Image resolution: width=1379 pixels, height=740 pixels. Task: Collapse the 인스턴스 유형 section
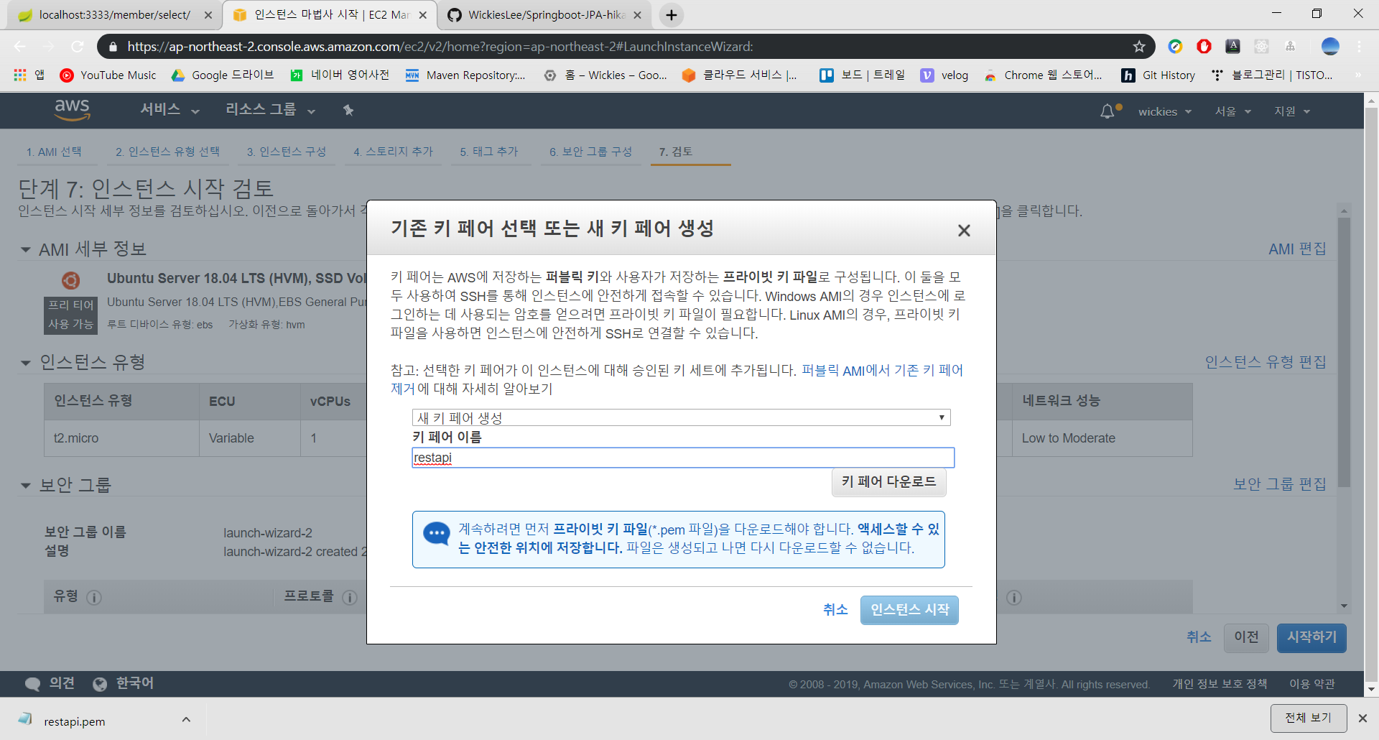click(26, 363)
